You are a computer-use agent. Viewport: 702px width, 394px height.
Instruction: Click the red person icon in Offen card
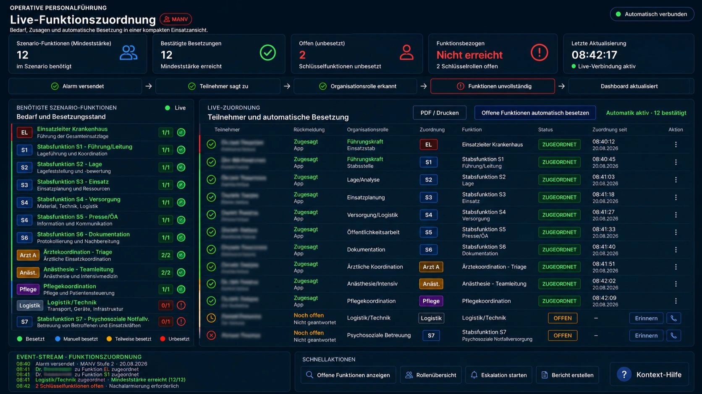click(406, 53)
